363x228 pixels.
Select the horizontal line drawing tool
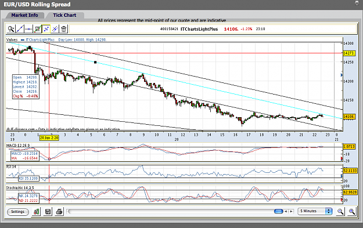[x=28, y=29]
